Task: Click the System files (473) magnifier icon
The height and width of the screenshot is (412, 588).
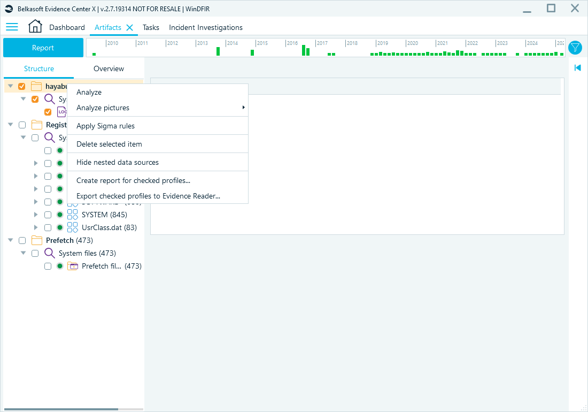Action: tap(50, 253)
